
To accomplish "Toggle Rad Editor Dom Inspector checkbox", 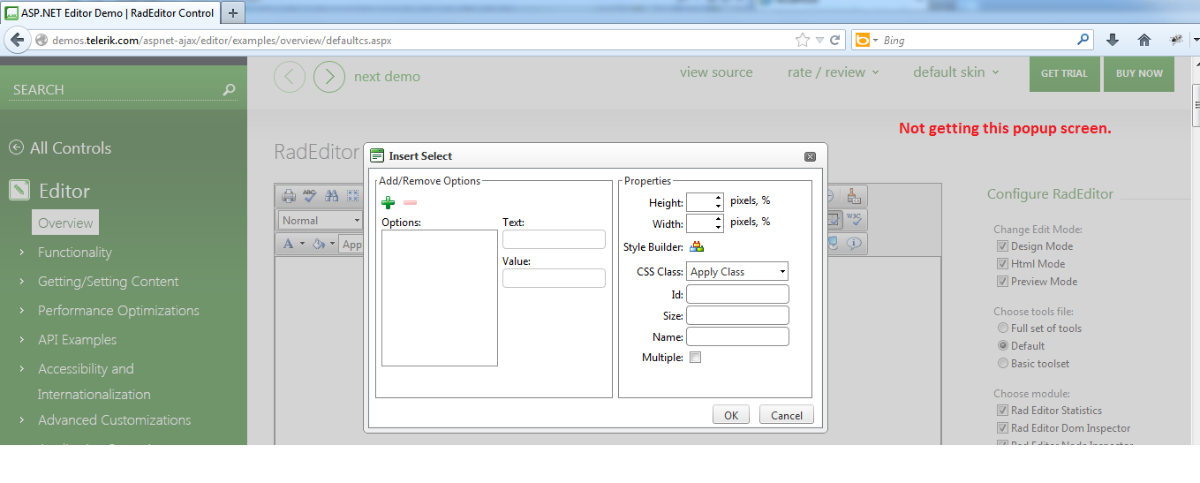I will (1002, 428).
